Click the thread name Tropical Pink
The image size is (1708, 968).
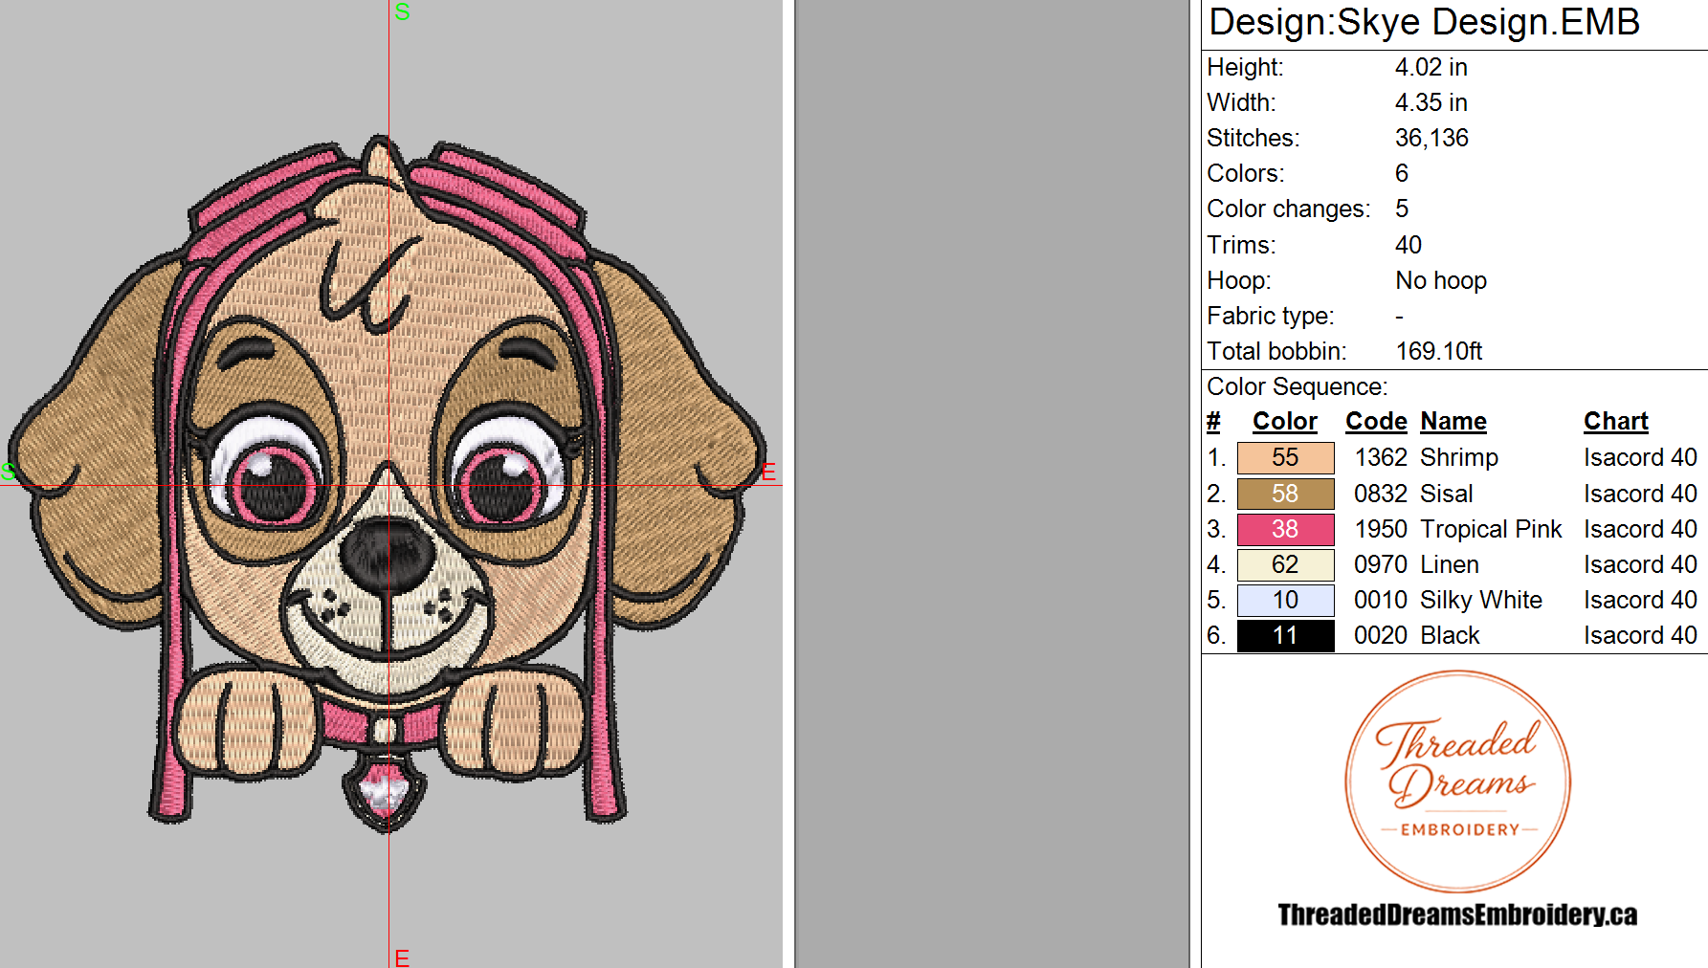pyautogui.click(x=1491, y=529)
